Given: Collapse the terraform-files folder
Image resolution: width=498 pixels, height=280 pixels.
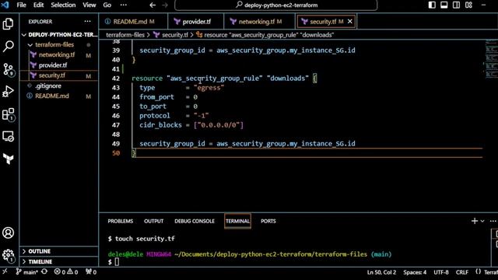Looking at the screenshot, I should (59, 45).
